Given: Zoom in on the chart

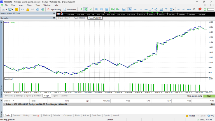Looking at the screenshot, I should pyautogui.click(x=97, y=10).
